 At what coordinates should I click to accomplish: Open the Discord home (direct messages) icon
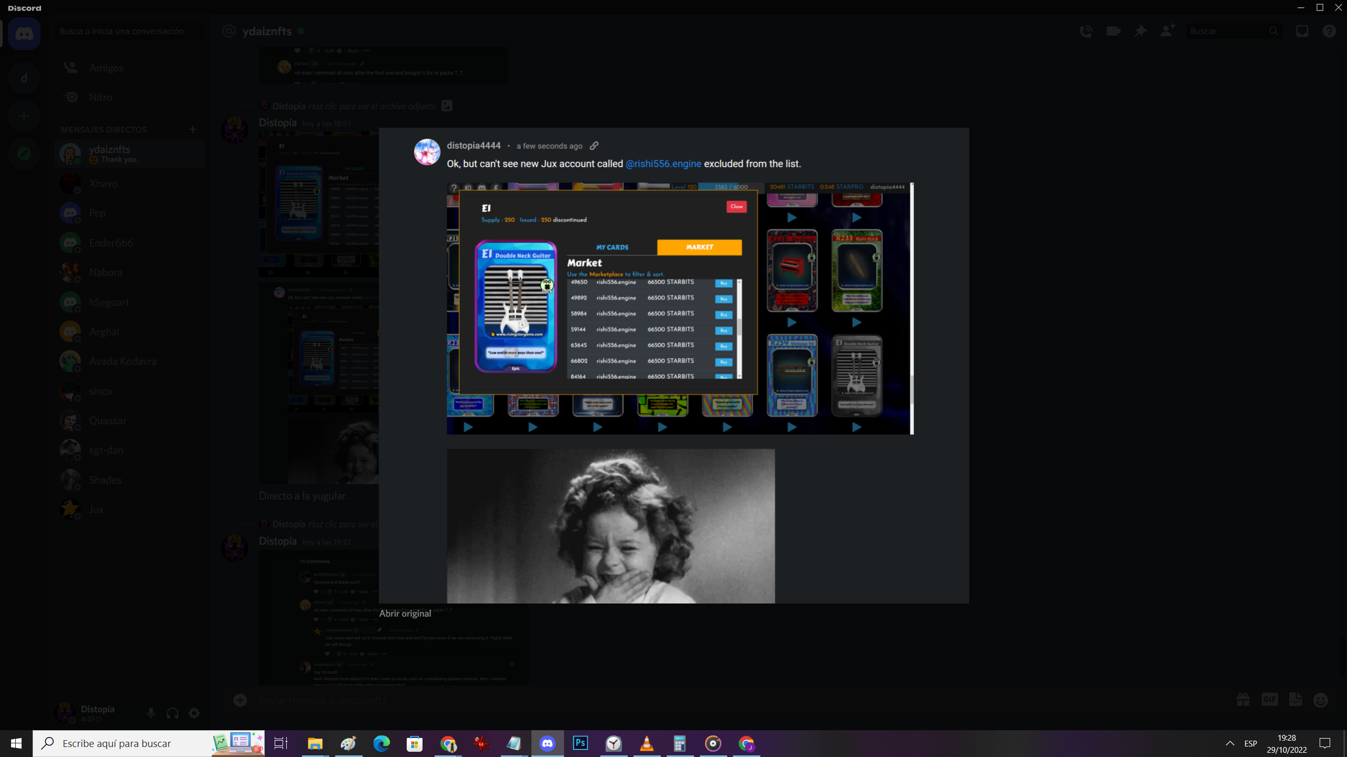24,34
